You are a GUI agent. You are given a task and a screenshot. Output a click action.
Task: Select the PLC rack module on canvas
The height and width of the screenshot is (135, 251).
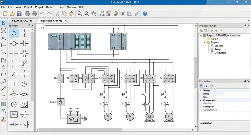[x=69, y=41]
